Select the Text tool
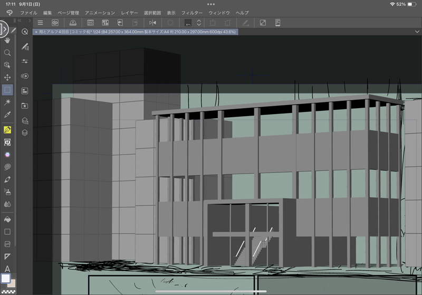Viewport: 422px width, 295px height. 7,269
